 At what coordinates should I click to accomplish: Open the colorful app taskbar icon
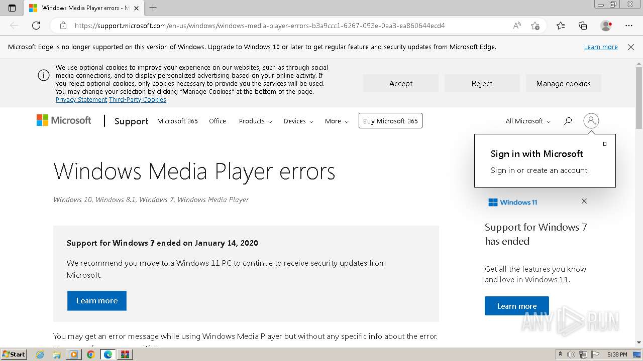tap(125, 354)
